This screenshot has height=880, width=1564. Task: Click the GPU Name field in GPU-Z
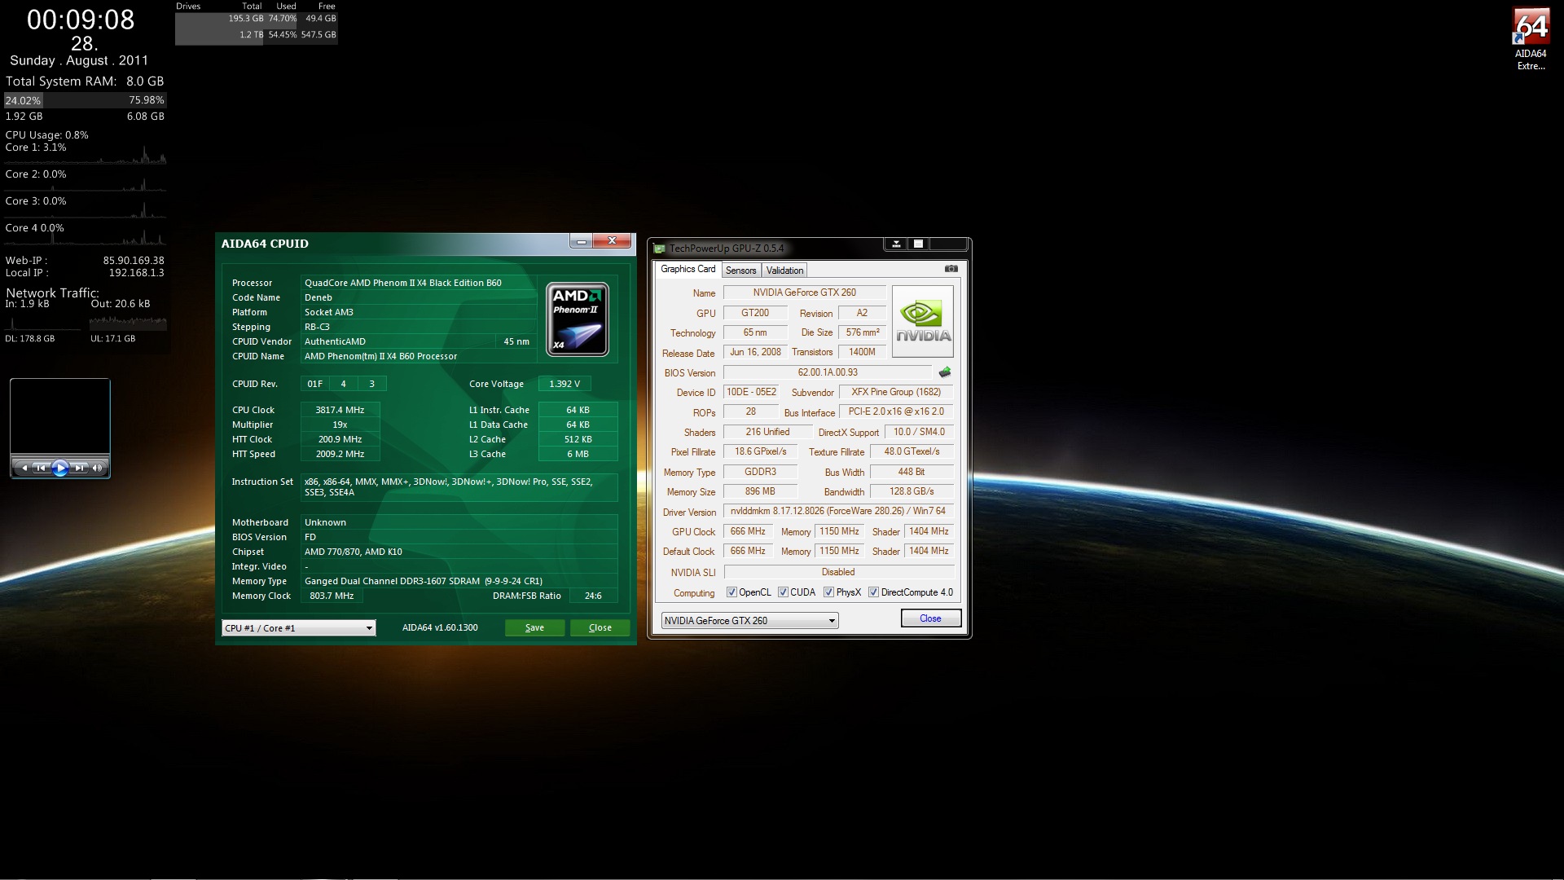pos(805,293)
